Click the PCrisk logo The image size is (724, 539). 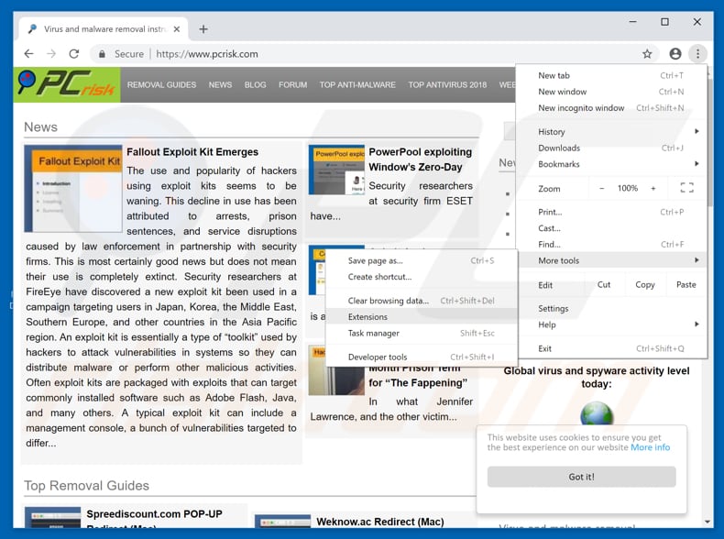coord(67,84)
